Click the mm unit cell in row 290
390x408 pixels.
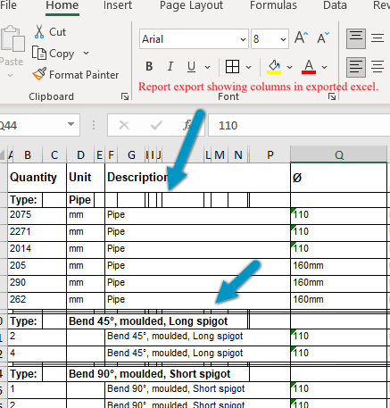pyautogui.click(x=86, y=283)
